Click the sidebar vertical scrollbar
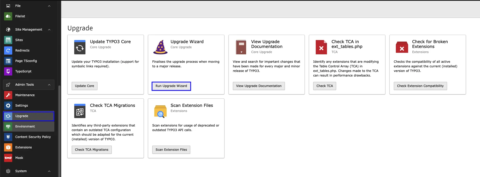 [59, 131]
